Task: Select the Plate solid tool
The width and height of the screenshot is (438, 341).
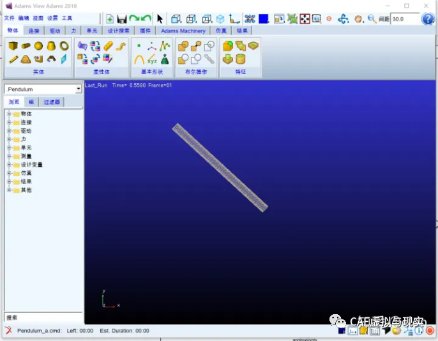Action: [x=26, y=59]
